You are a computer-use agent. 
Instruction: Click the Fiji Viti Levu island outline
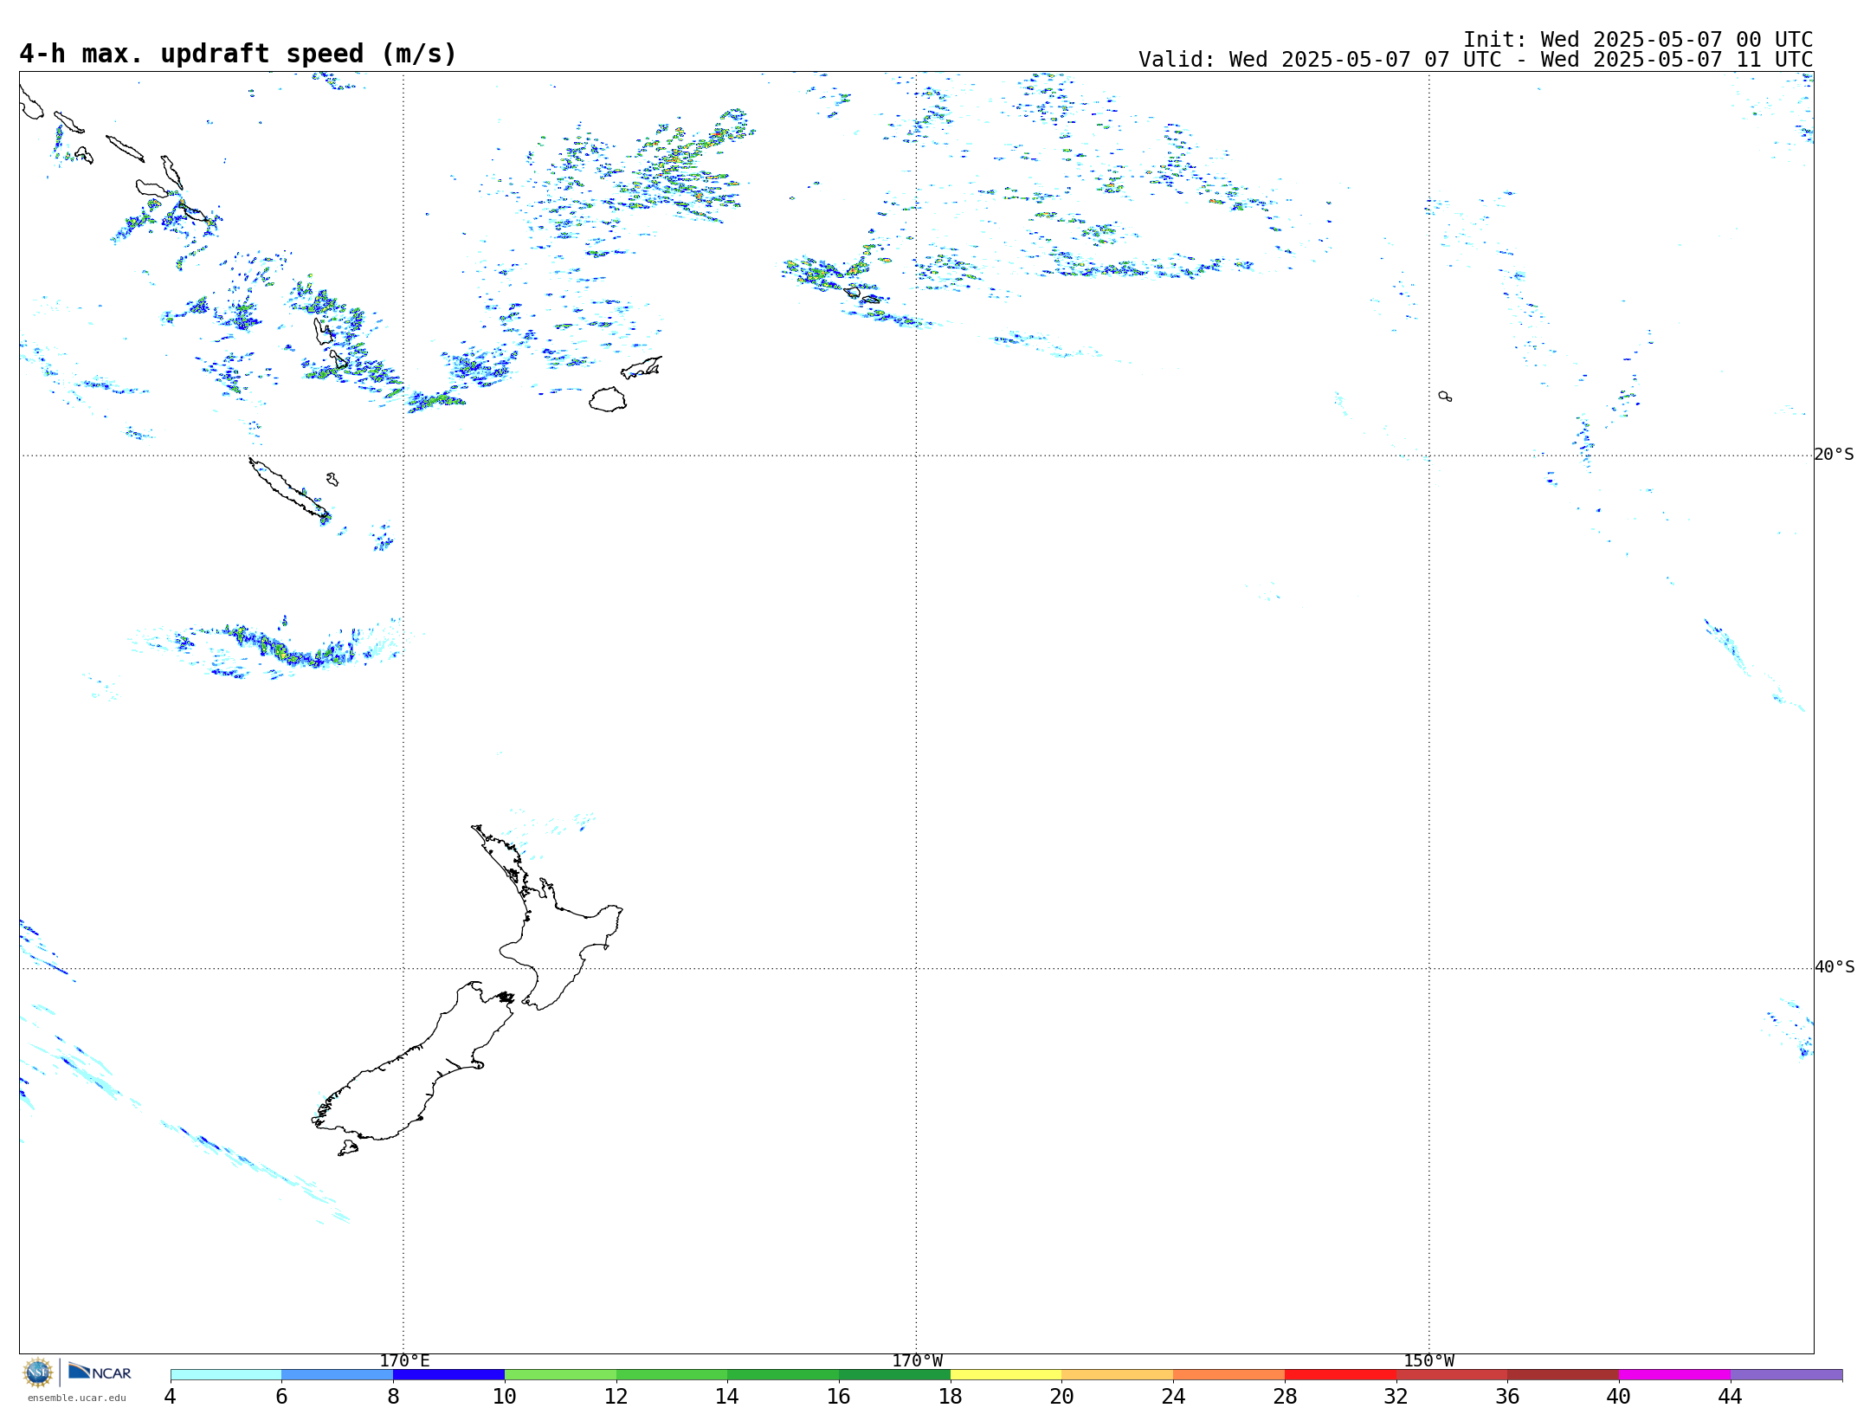(x=608, y=399)
